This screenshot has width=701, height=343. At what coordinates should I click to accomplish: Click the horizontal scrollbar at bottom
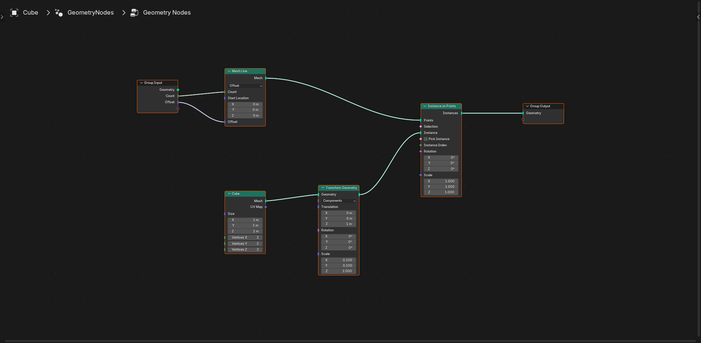350,341
